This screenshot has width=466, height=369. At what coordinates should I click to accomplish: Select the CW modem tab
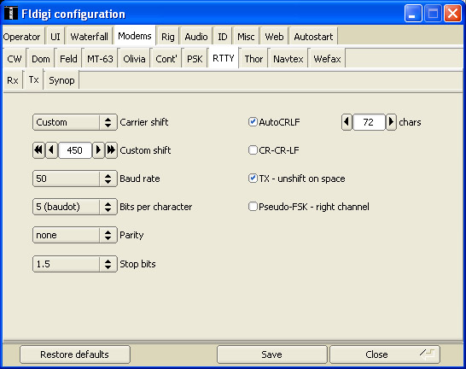coord(15,59)
